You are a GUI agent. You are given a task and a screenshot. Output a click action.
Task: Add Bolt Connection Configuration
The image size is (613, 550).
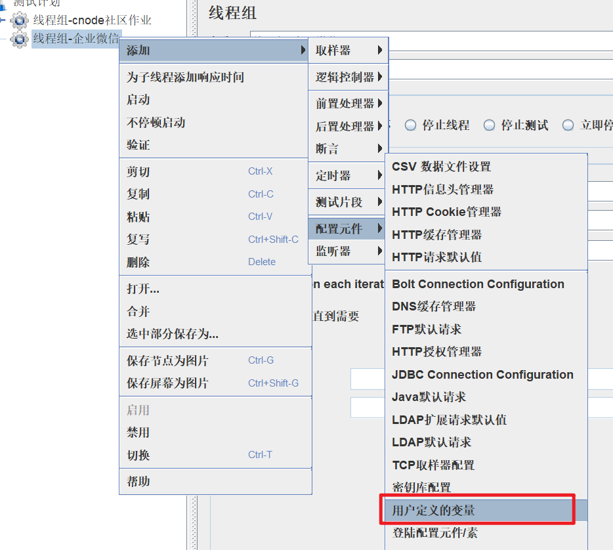486,284
